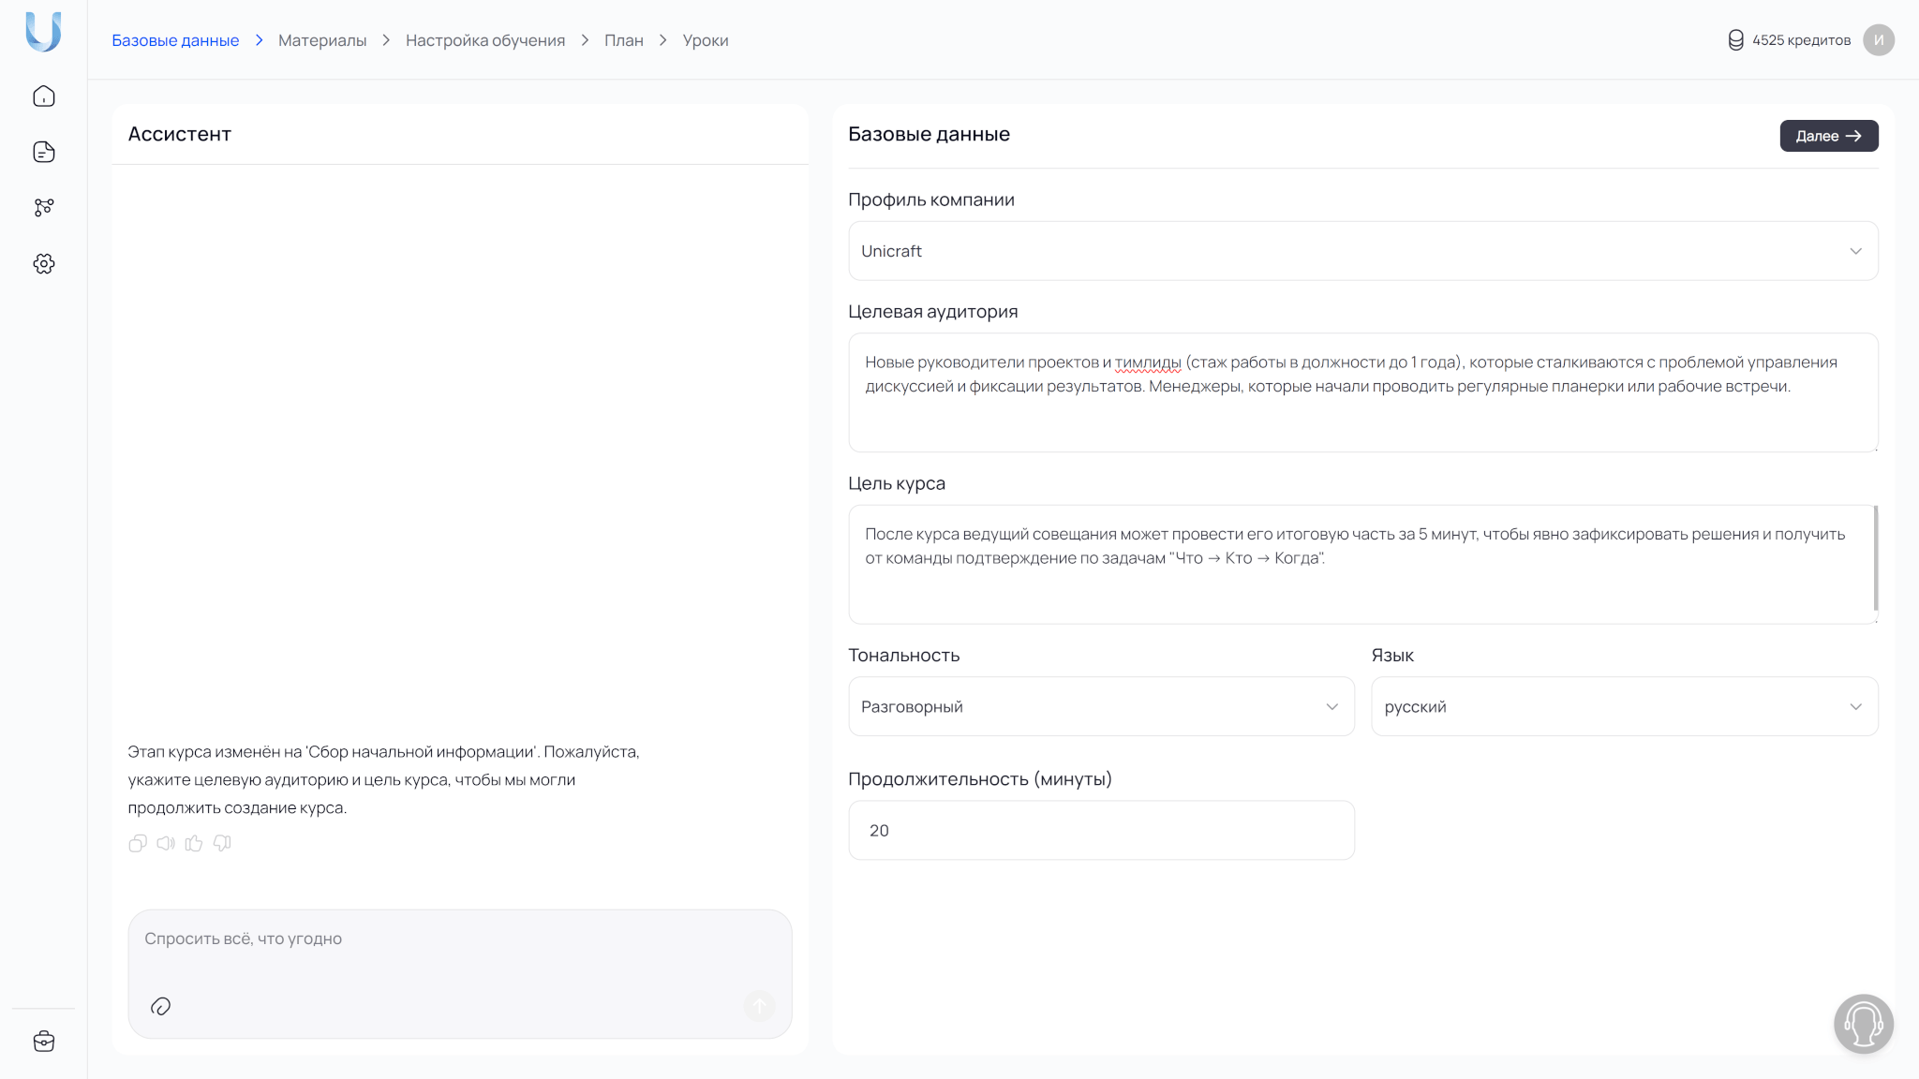
Task: Click the attachment paperclip icon
Action: pyautogui.click(x=160, y=1007)
